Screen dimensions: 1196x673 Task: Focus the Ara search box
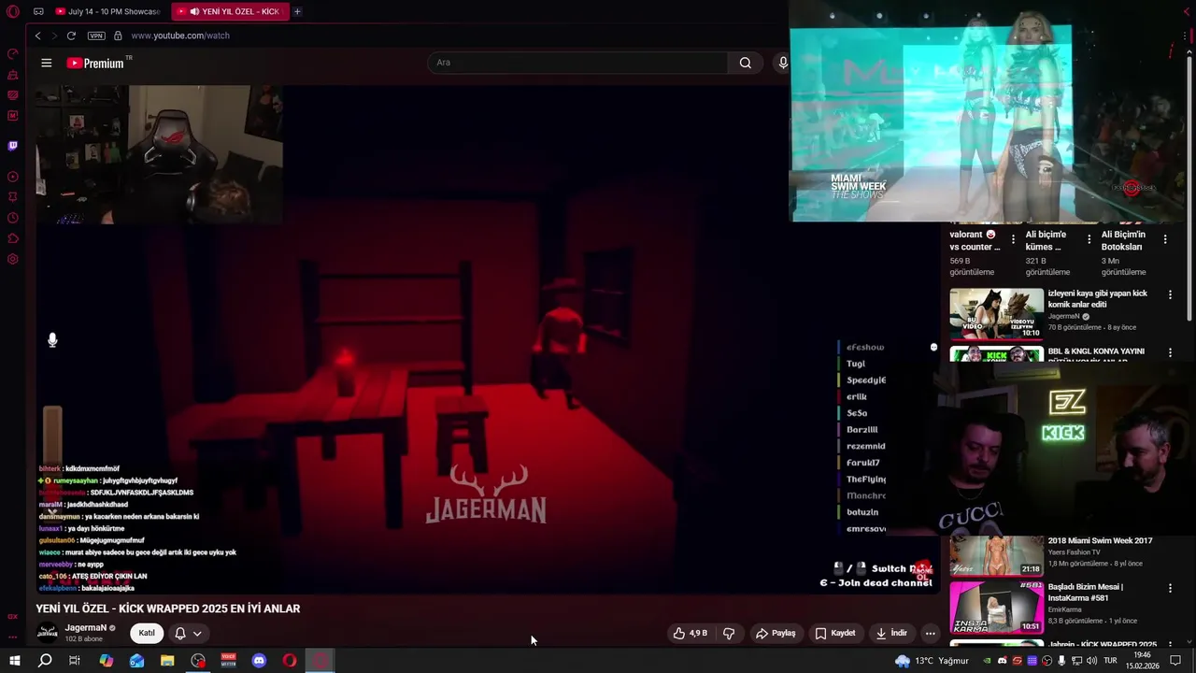click(x=577, y=63)
